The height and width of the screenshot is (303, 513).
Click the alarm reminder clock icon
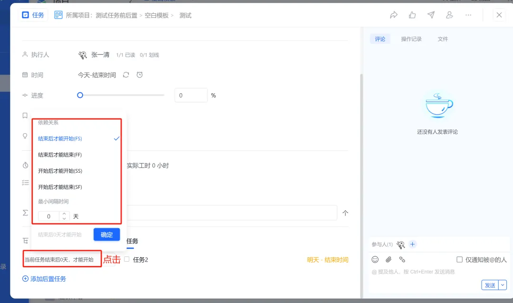pos(140,75)
